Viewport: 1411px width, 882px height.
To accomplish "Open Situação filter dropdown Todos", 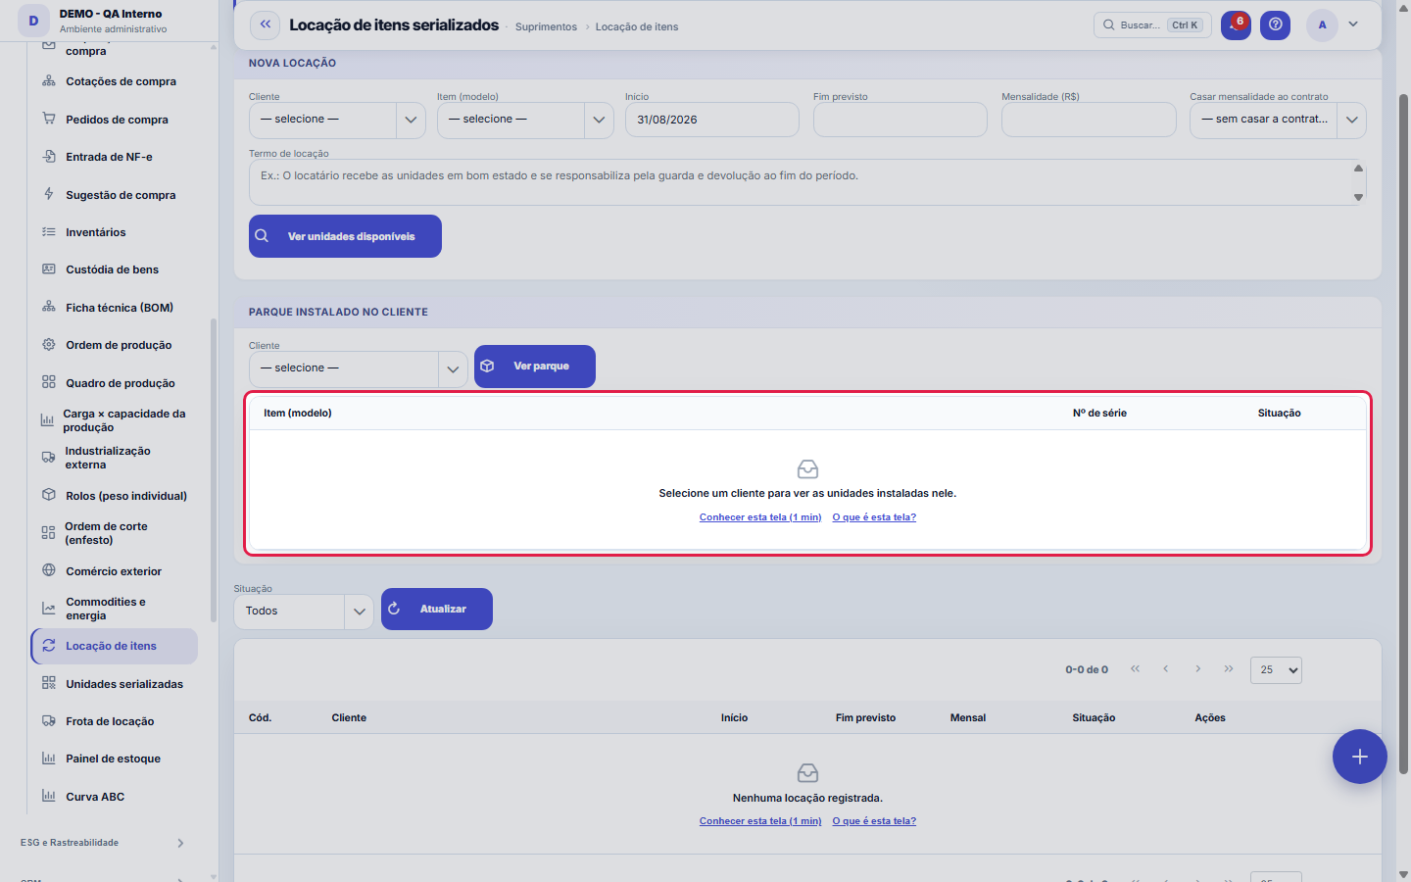I will click(x=304, y=612).
